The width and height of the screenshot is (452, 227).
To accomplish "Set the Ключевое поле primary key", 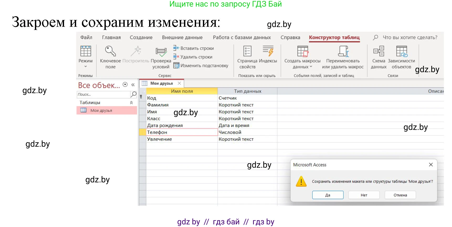I will coord(110,57).
